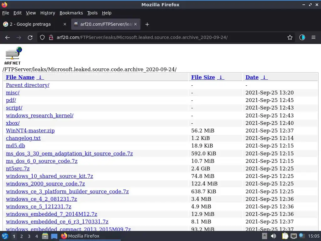Download windows_embedded_7_2014M12.7z

click(52, 214)
